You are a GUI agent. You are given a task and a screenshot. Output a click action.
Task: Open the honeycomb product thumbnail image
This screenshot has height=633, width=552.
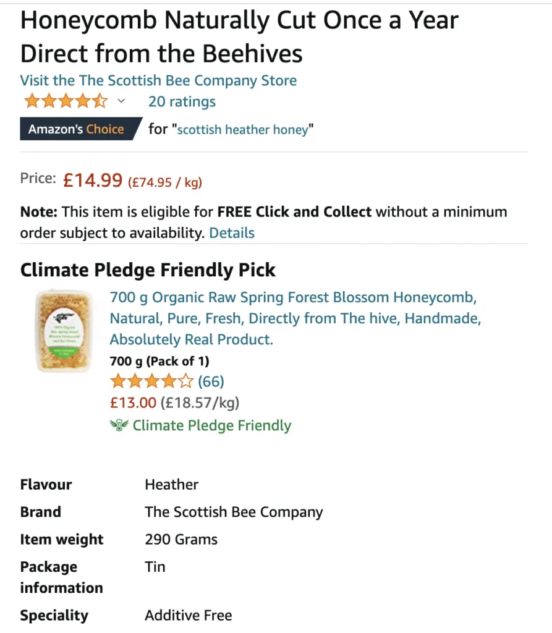click(x=60, y=331)
